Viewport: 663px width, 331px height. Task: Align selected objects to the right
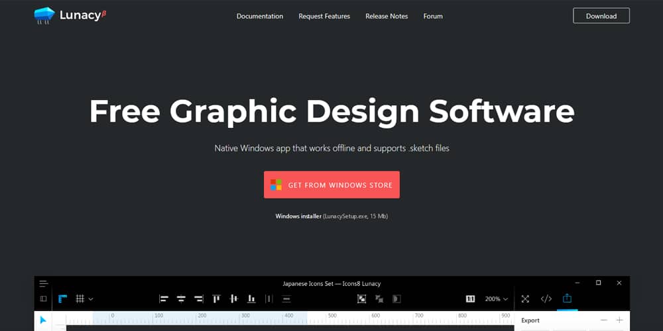[198, 299]
